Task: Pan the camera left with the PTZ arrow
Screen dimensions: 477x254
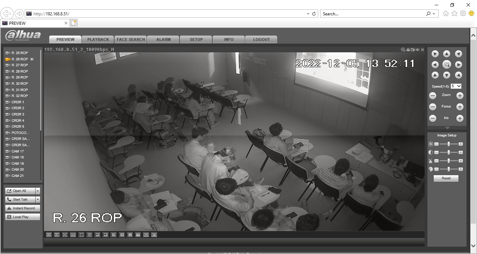Action: 435,65
